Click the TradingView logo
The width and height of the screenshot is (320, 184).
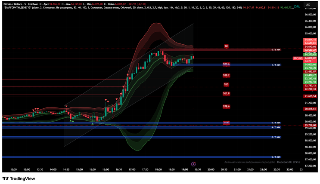click(x=19, y=179)
